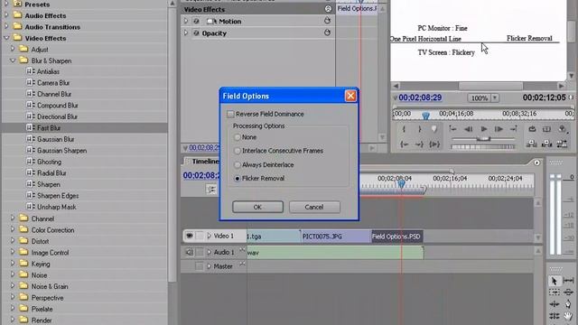The image size is (578, 325).
Task: Click the Go to In Point button
Action: [x=404, y=144]
